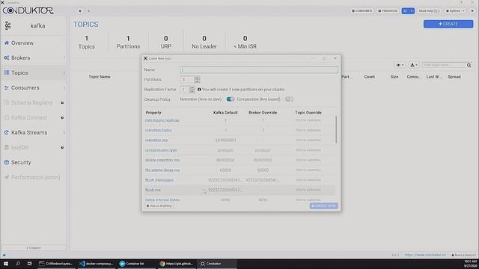Click the filter topics name field
This screenshot has height=269, width=479.
tap(444, 65)
